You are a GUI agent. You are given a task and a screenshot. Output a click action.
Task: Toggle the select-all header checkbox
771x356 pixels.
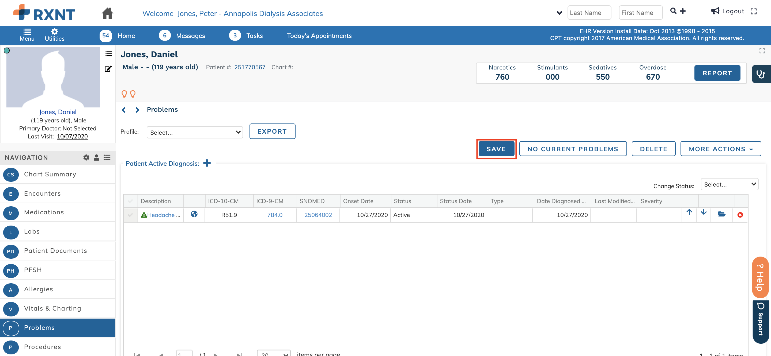pos(130,201)
